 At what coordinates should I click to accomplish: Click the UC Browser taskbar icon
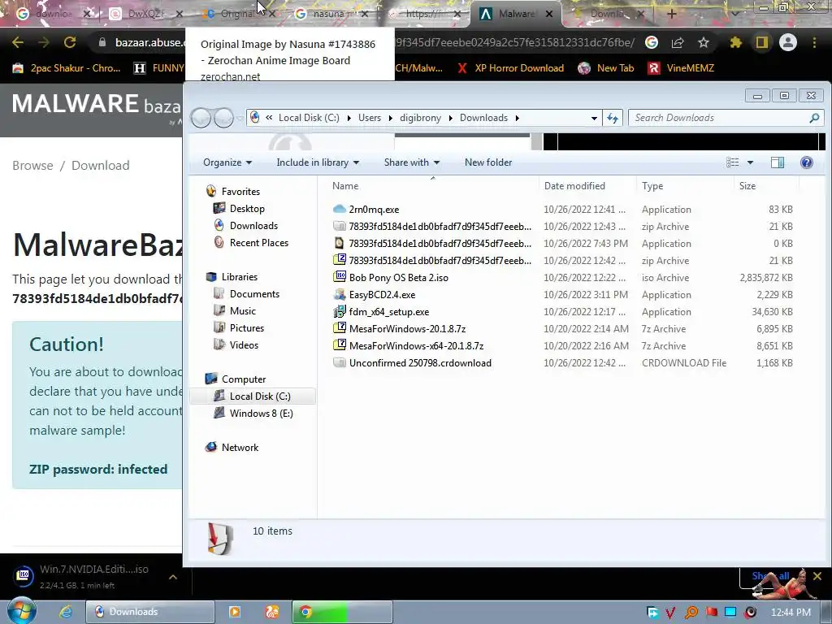272,612
